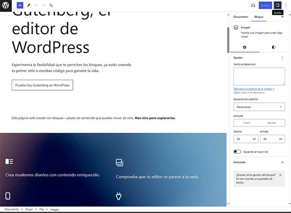This screenshot has width=291, height=213.
Task: Open 'Describe el propósito de la imagen' link
Action: 254,89
